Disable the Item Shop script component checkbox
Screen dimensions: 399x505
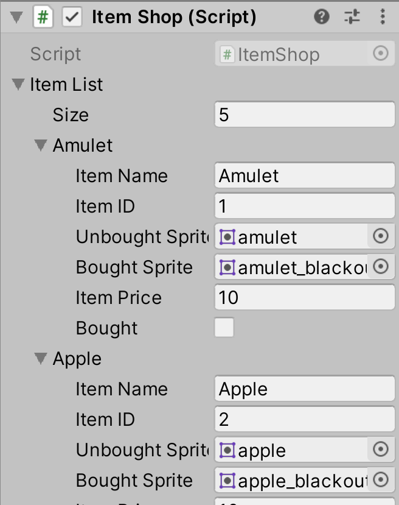coord(72,16)
